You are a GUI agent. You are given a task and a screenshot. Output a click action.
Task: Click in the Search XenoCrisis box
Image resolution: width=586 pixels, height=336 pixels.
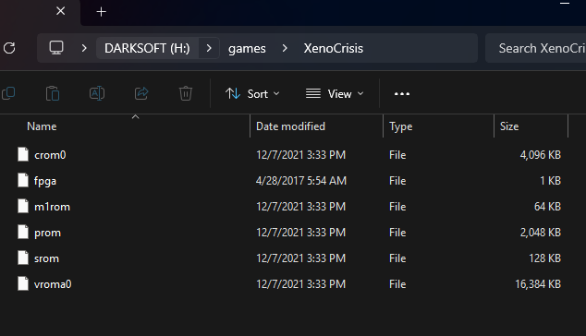(x=535, y=48)
